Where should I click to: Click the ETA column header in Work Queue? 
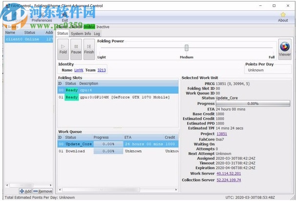coord(128,137)
